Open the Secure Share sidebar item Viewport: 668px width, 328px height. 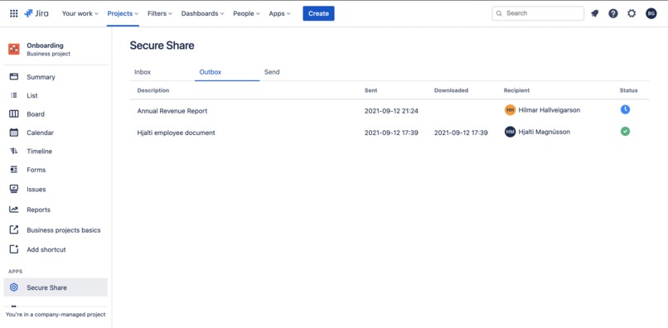[x=56, y=287]
